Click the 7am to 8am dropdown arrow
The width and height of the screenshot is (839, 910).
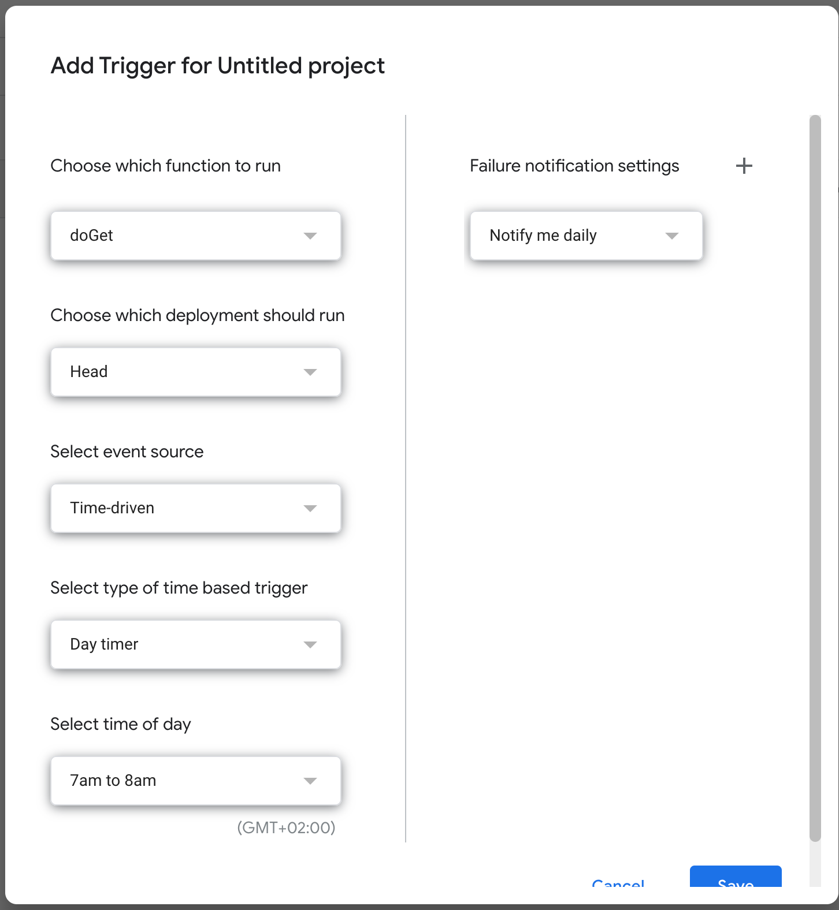point(311,781)
